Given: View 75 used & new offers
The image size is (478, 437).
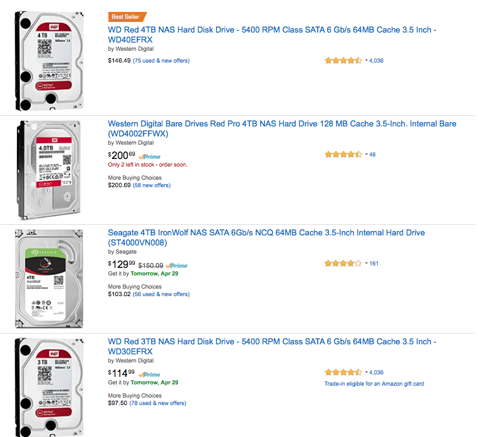Looking at the screenshot, I should click(161, 61).
